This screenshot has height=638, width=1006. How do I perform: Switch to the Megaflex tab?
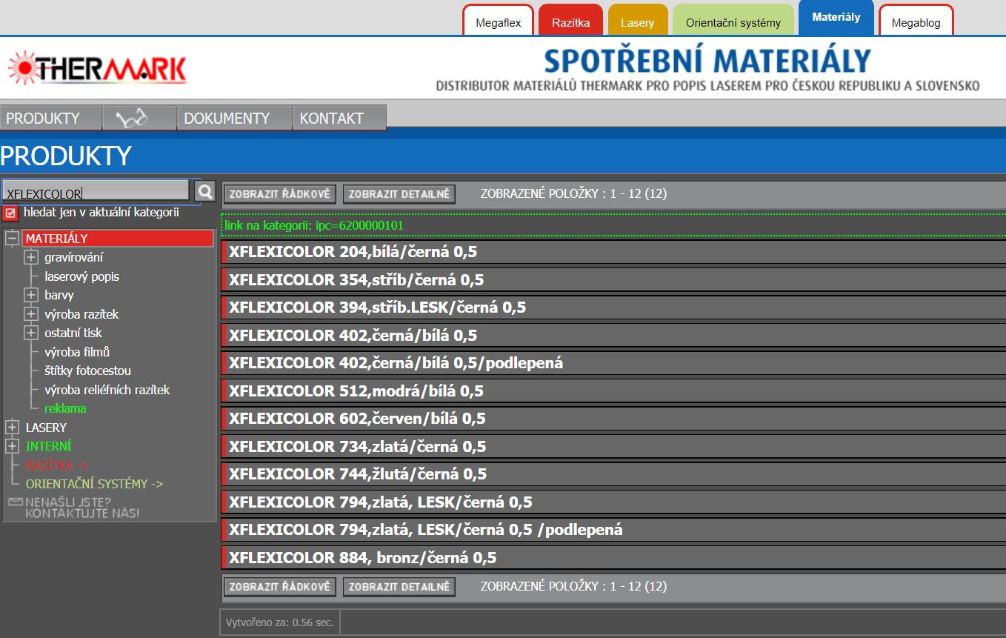coord(498,22)
